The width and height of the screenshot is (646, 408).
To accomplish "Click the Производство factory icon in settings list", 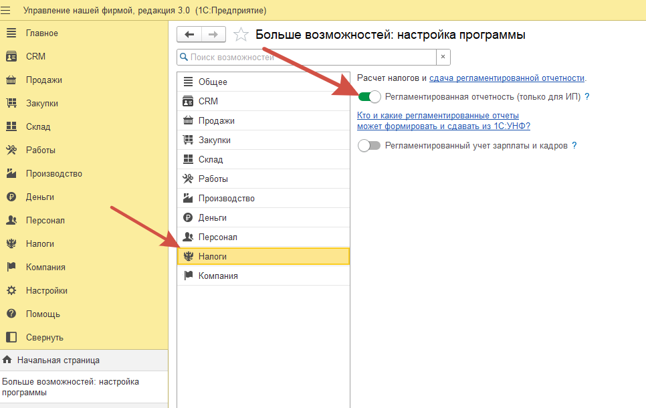I will coord(187,199).
